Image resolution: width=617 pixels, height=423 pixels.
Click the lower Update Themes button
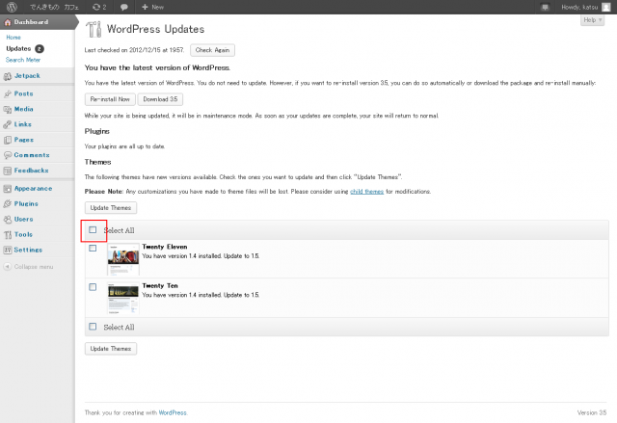click(x=111, y=349)
